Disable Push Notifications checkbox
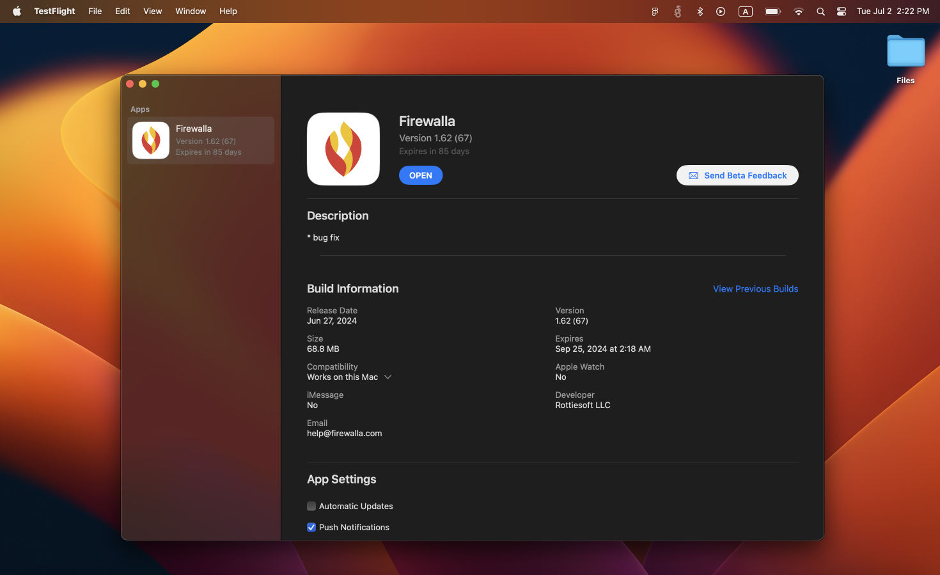This screenshot has width=940, height=575. click(311, 527)
